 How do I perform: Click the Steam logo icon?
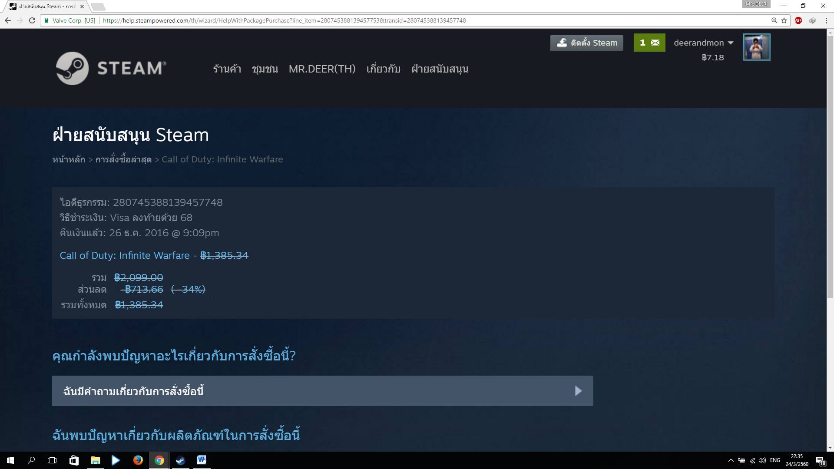(x=73, y=68)
